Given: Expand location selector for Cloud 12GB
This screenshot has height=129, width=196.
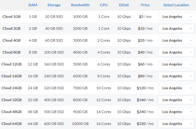Looking at the screenshot, I should (176, 64).
